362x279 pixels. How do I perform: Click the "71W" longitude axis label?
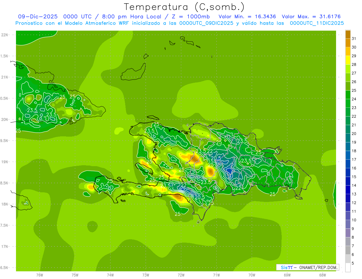(216, 275)
